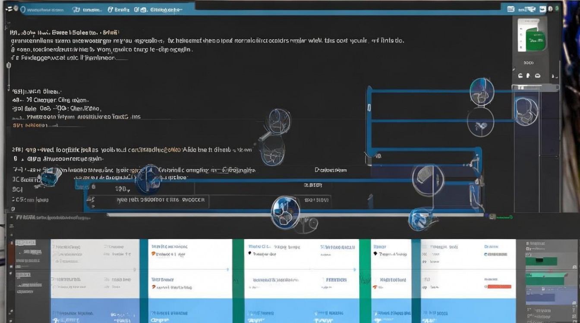The height and width of the screenshot is (323, 580).
Task: Click the menu icon in the top-left corner
Action: (9, 9)
